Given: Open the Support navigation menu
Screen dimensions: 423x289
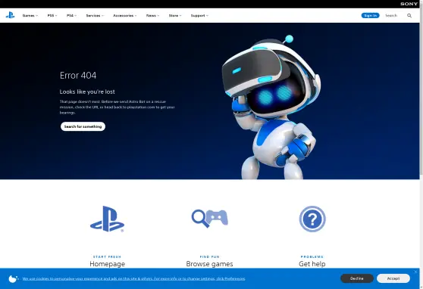Looking at the screenshot, I should click(199, 16).
